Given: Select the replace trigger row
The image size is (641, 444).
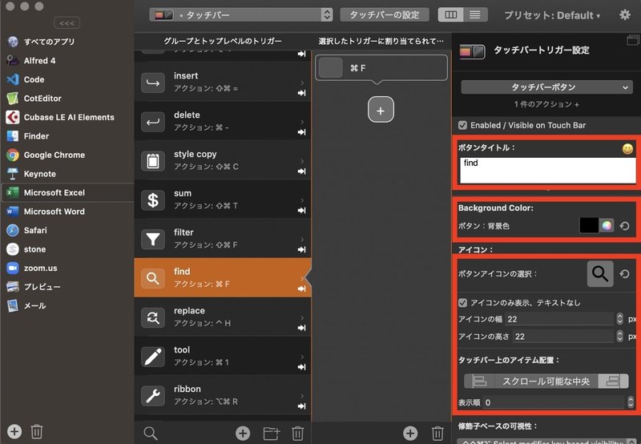Looking at the screenshot, I should (223, 317).
